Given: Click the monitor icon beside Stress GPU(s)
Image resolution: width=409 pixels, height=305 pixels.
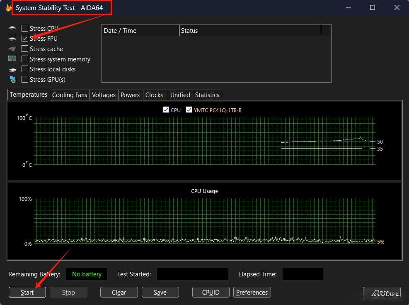Looking at the screenshot, I should coord(13,79).
